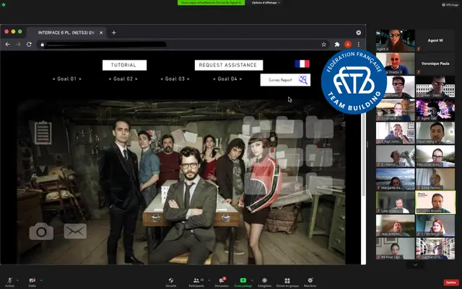Select the Goal 01 tab
This screenshot has width=462, height=289.
(67, 79)
